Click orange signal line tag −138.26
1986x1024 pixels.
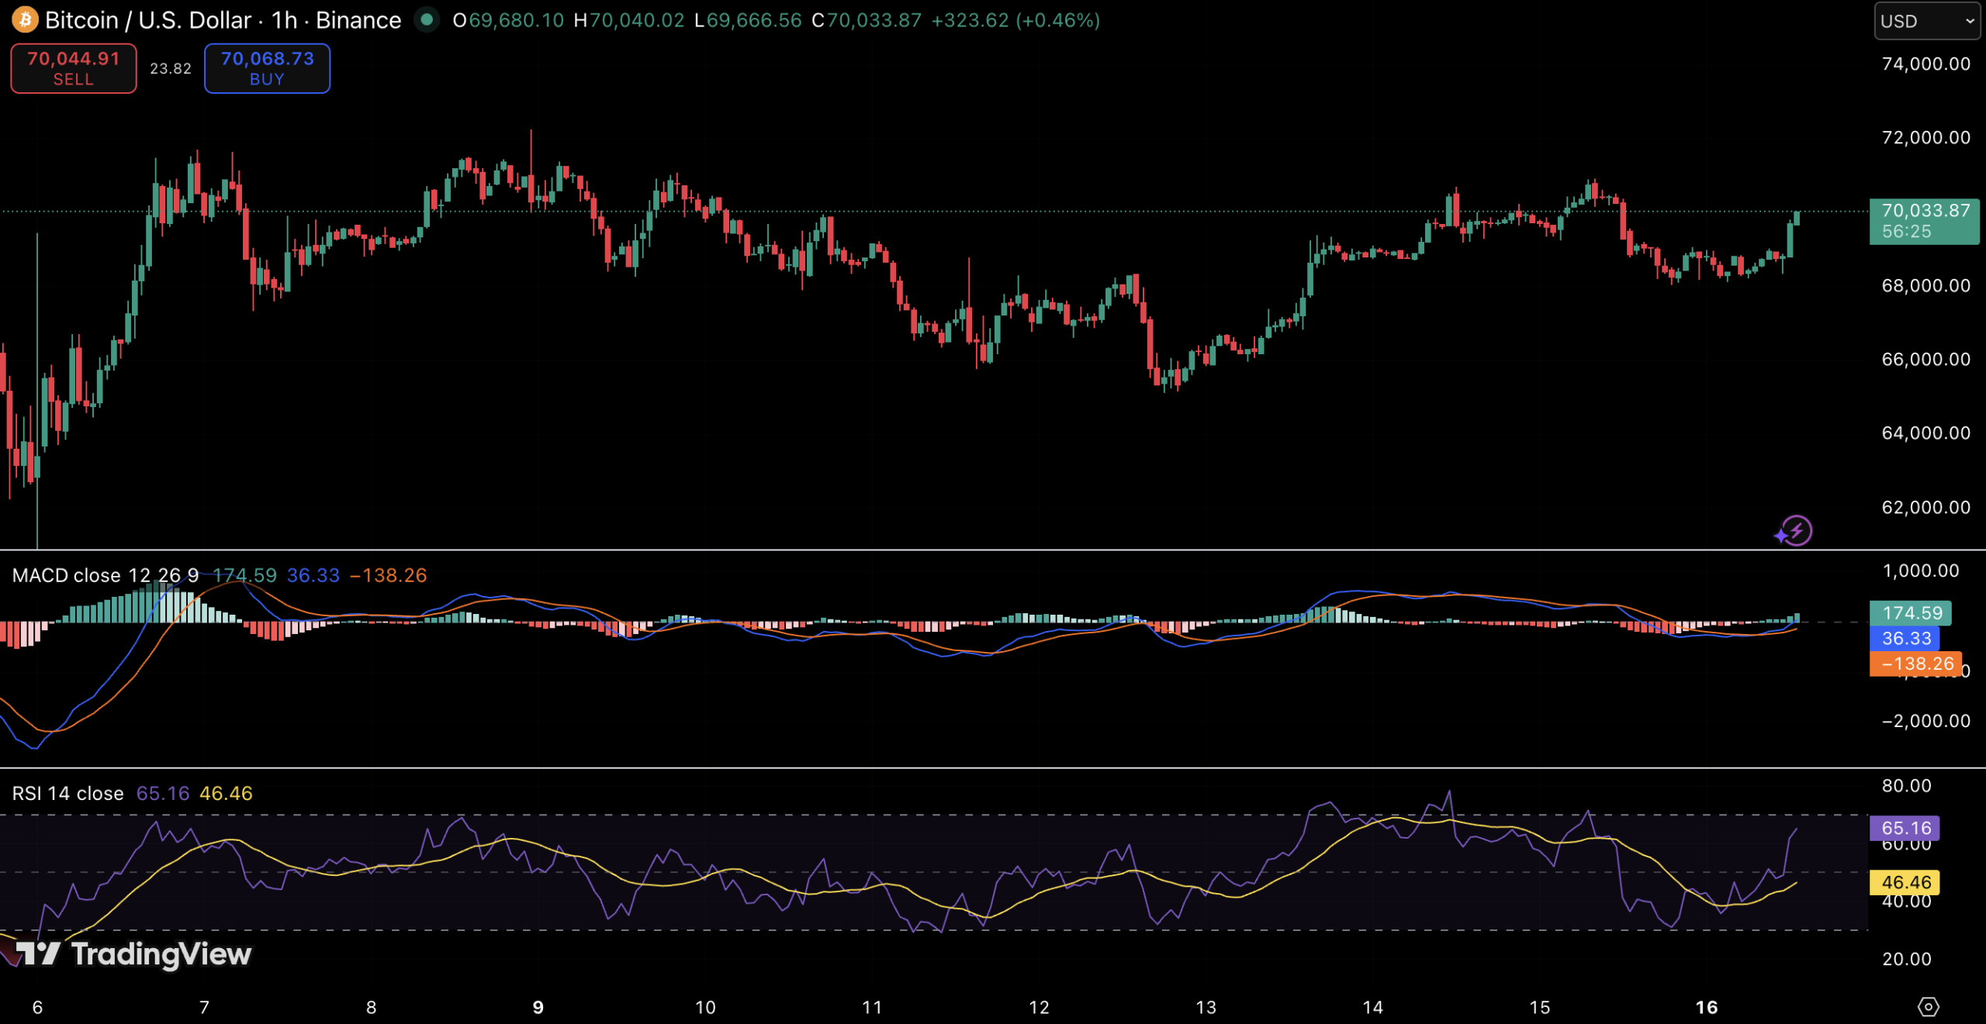[x=1915, y=664]
